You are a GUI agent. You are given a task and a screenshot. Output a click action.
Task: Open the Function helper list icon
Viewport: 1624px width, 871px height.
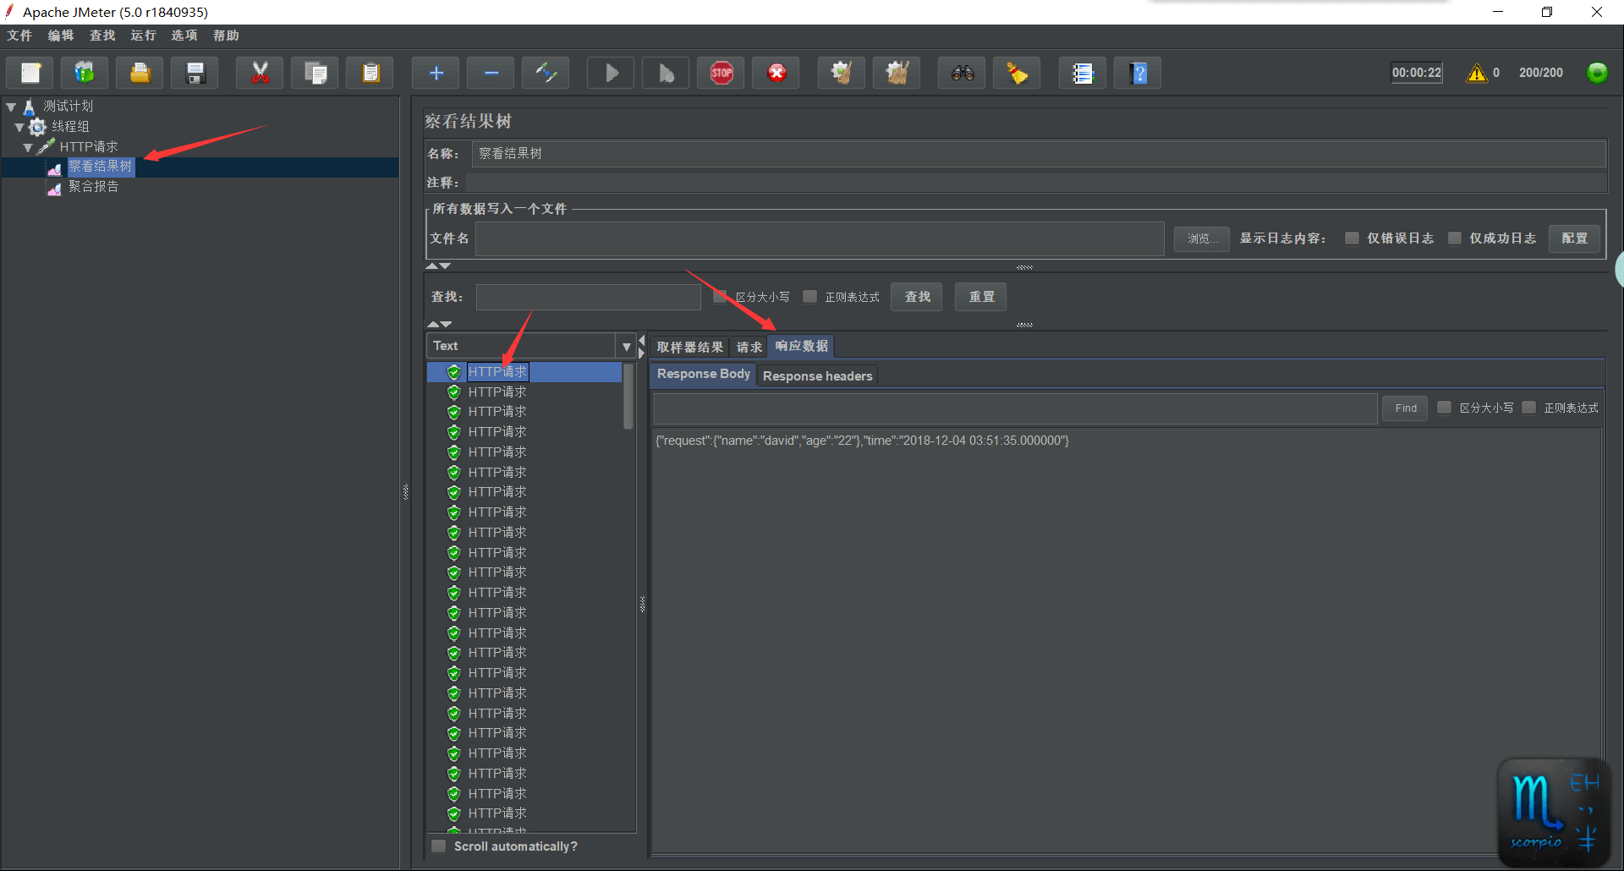point(1083,73)
